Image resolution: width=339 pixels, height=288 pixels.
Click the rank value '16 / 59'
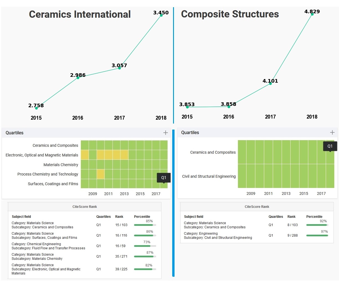(120, 246)
